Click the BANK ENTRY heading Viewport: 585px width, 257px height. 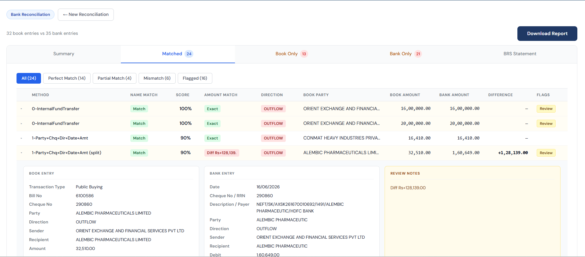tap(222, 173)
